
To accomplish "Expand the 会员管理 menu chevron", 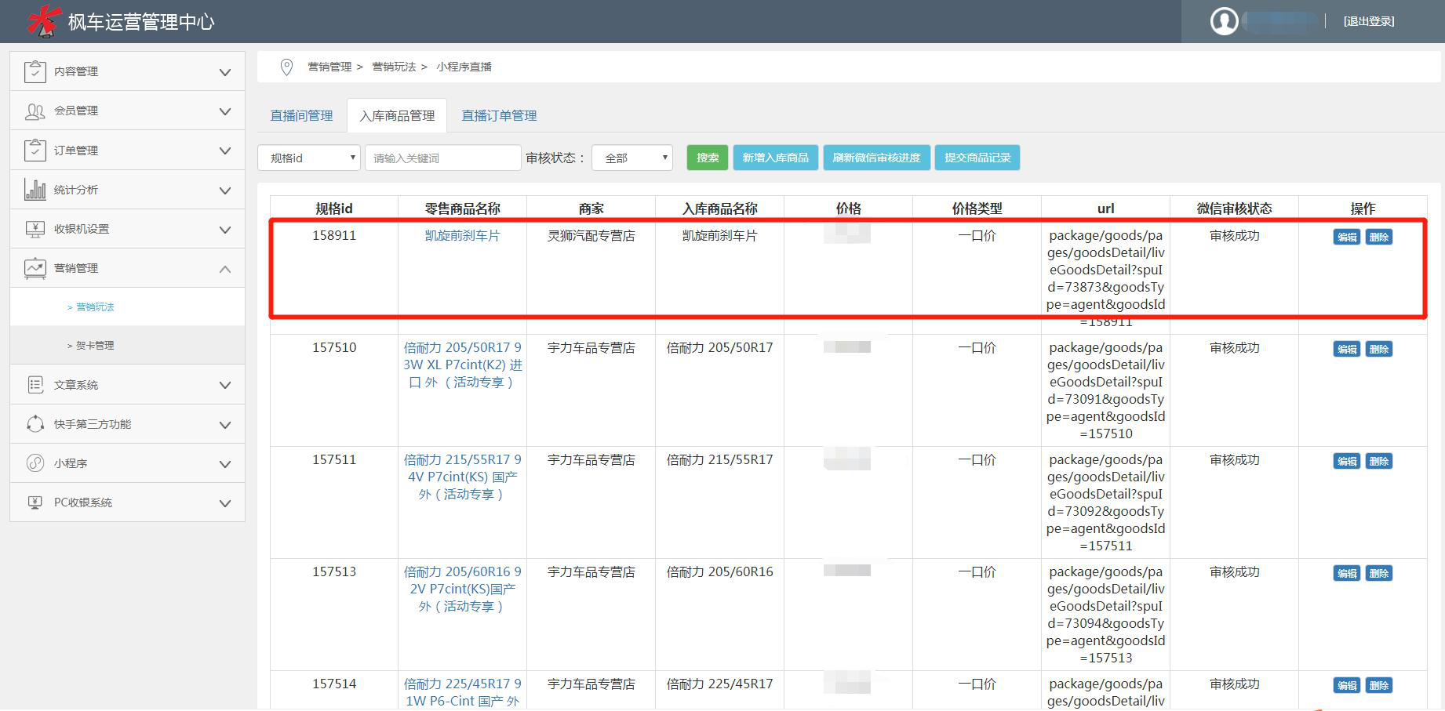I will pos(225,111).
